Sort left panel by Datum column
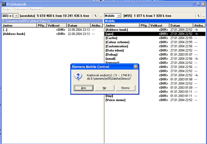Image resolution: width=207 pixels, height=144 pixels. (x=78, y=25)
